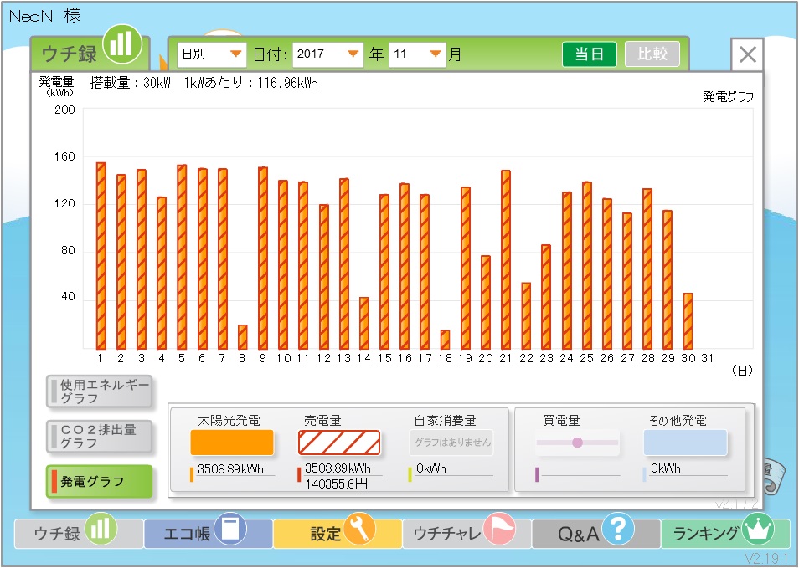The image size is (799, 568).
Task: Click the bar for day 30
Action: pos(688,321)
